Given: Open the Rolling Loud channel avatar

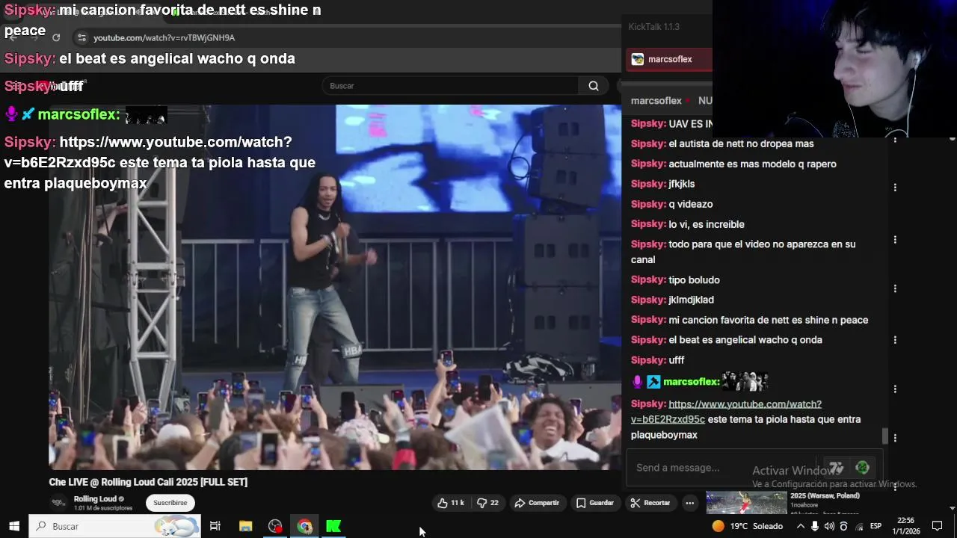Looking at the screenshot, I should (58, 503).
